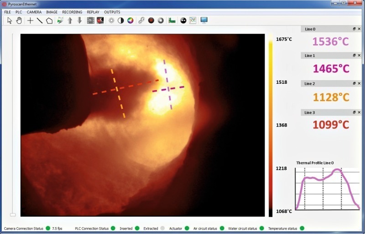Select the arrow pointer tool

(x=9, y=20)
